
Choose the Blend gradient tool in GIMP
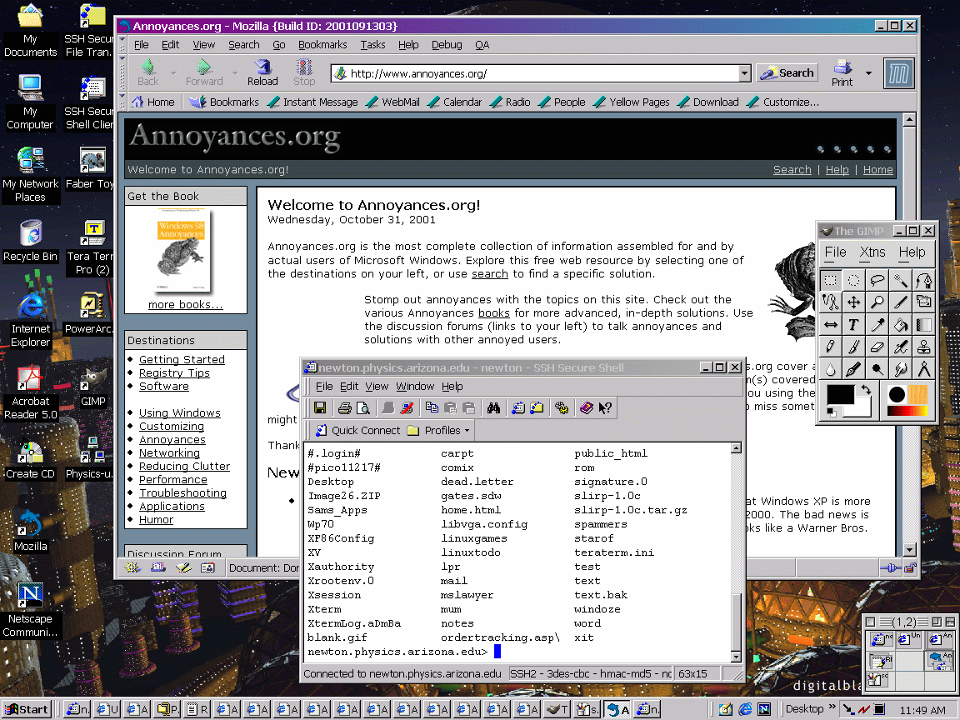click(923, 324)
